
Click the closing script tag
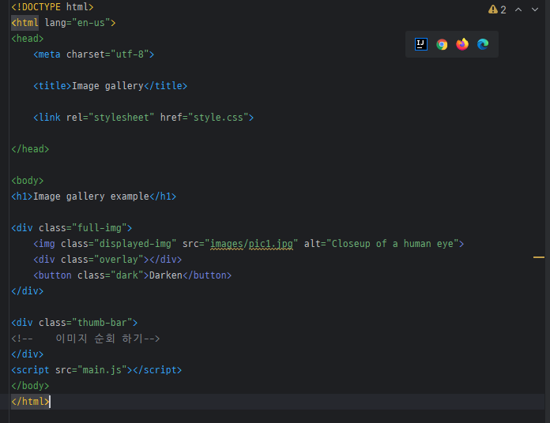coord(157,370)
